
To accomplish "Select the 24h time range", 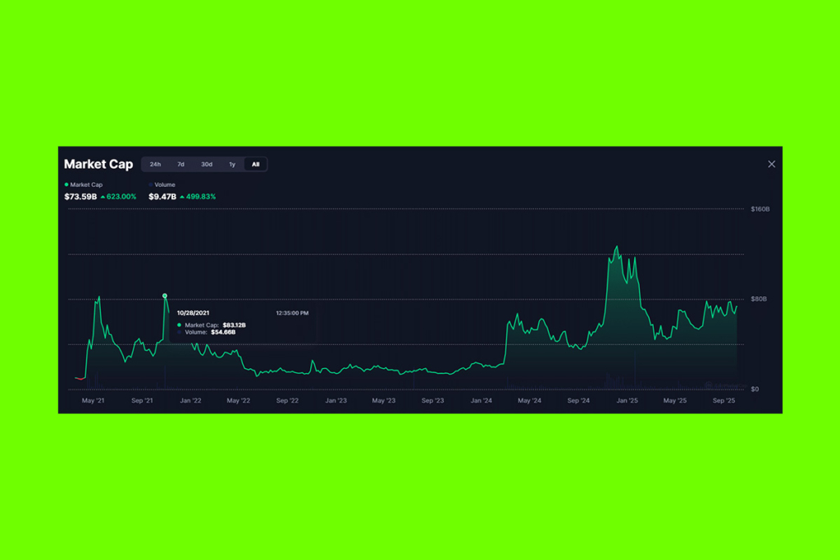I will pyautogui.click(x=156, y=164).
